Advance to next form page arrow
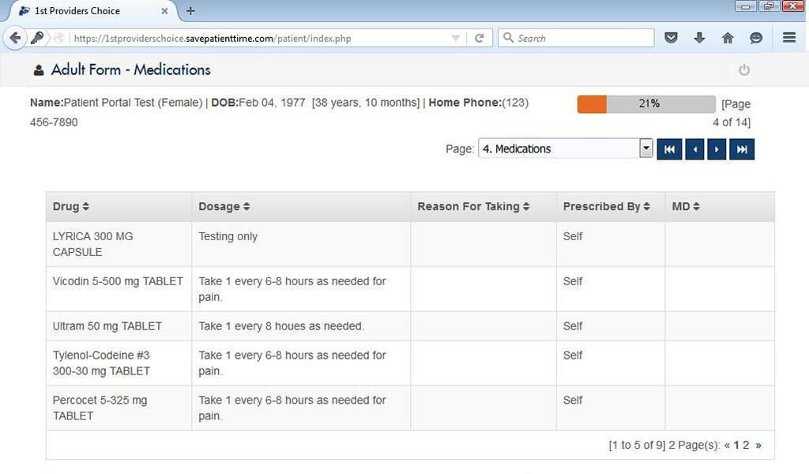809x474 pixels. (717, 149)
